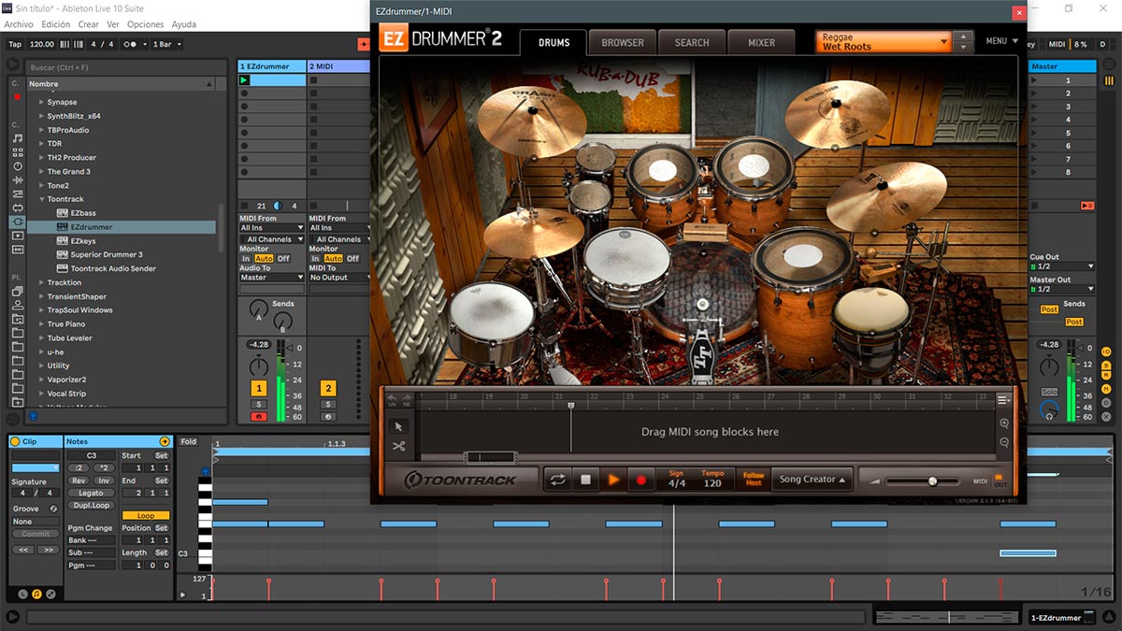
Task: Show the Notes box toggle in Clip view
Action: 36,594
